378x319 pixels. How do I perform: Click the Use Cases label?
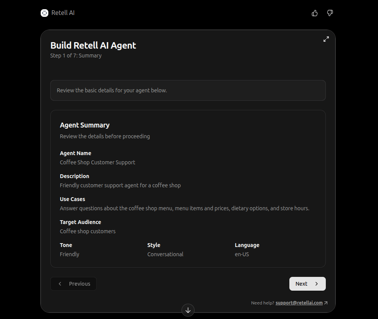coord(73,199)
